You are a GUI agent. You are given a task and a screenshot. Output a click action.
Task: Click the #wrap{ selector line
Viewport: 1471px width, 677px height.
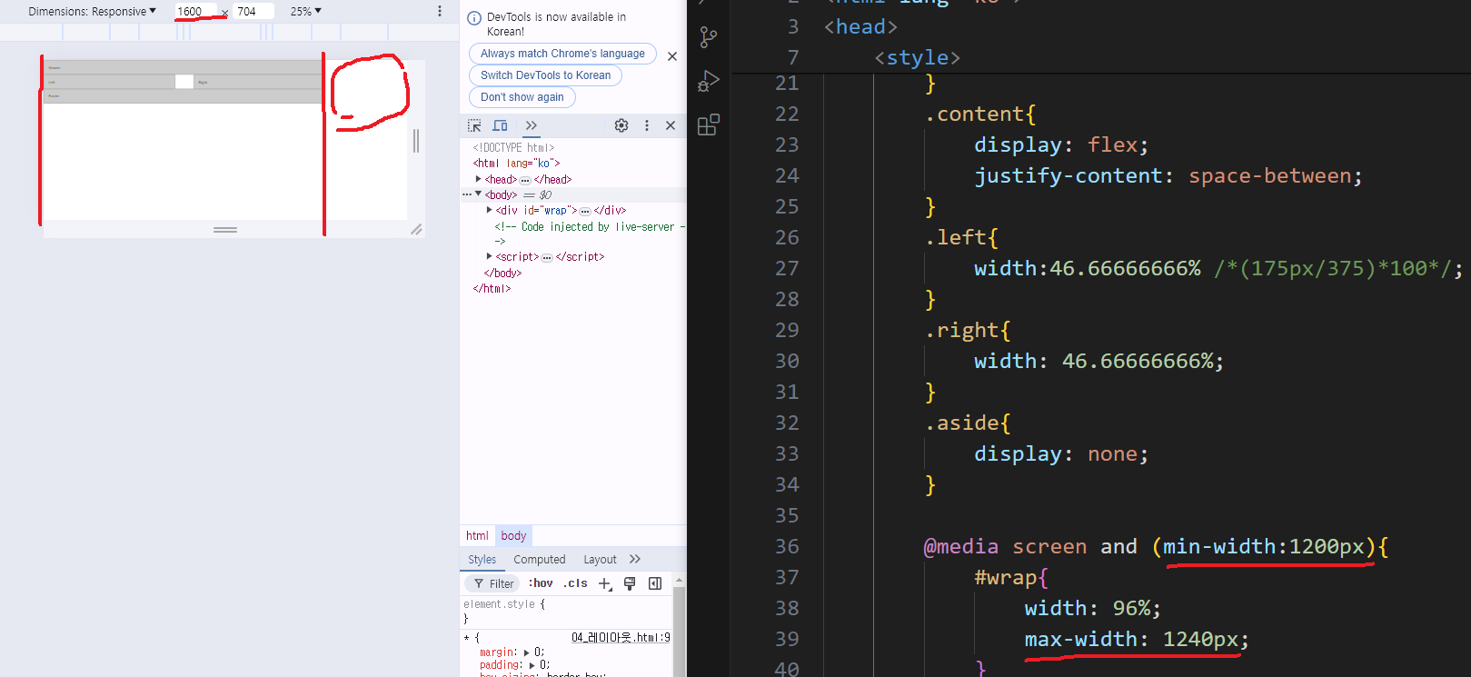click(1010, 577)
